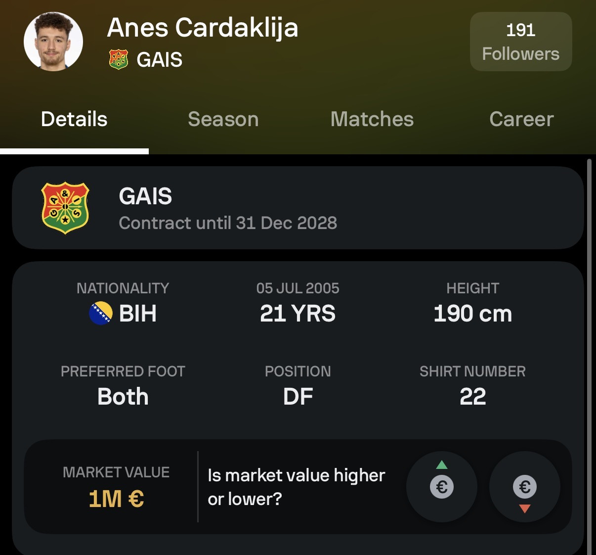Click the large GAIS crest in contract card

(65, 208)
